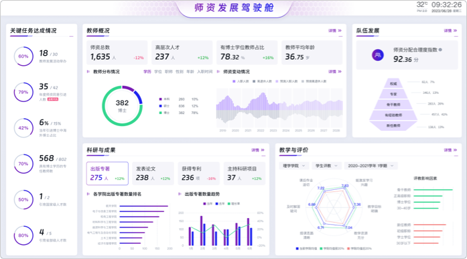The image size is (467, 259).
Task: Click the 09:32:26 clock display
Action: point(446,5)
